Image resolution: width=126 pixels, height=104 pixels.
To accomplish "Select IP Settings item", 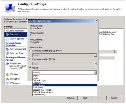I will [x=16, y=83].
